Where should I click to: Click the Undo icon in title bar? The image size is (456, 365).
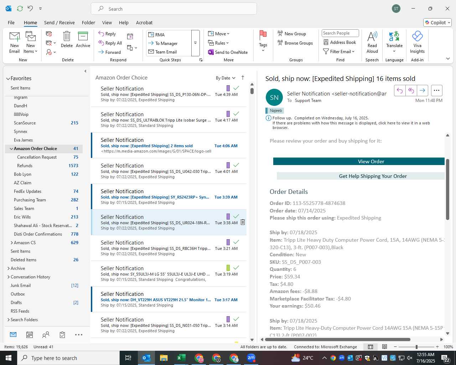(x=30, y=9)
